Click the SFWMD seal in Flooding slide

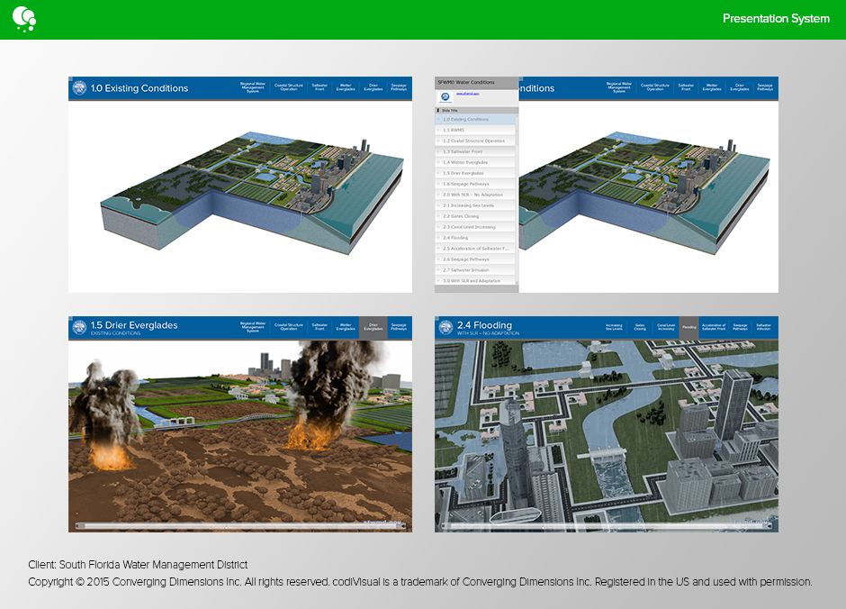coord(445,328)
